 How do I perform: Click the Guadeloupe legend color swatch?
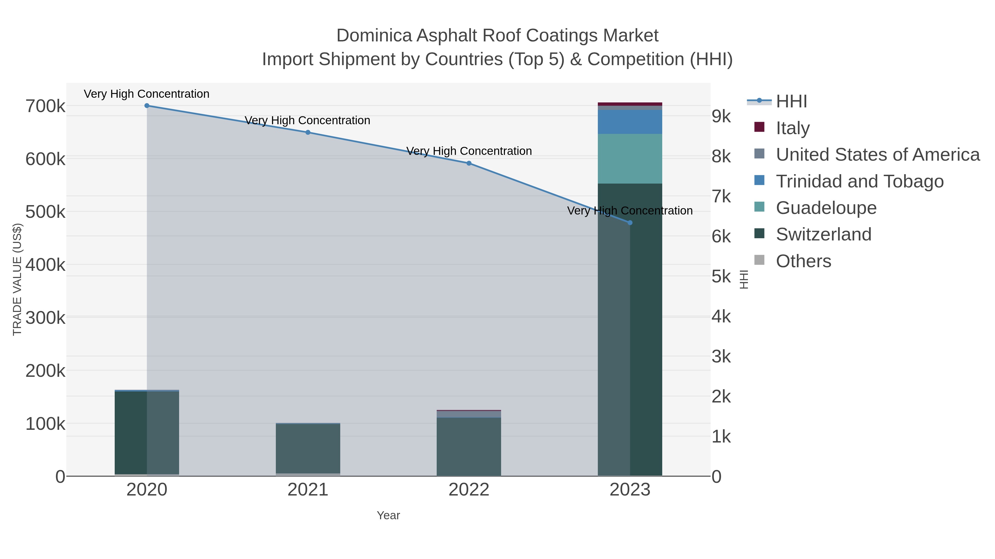point(759,207)
